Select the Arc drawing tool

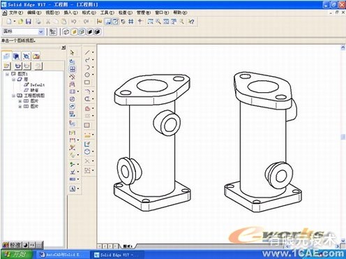click(87, 68)
